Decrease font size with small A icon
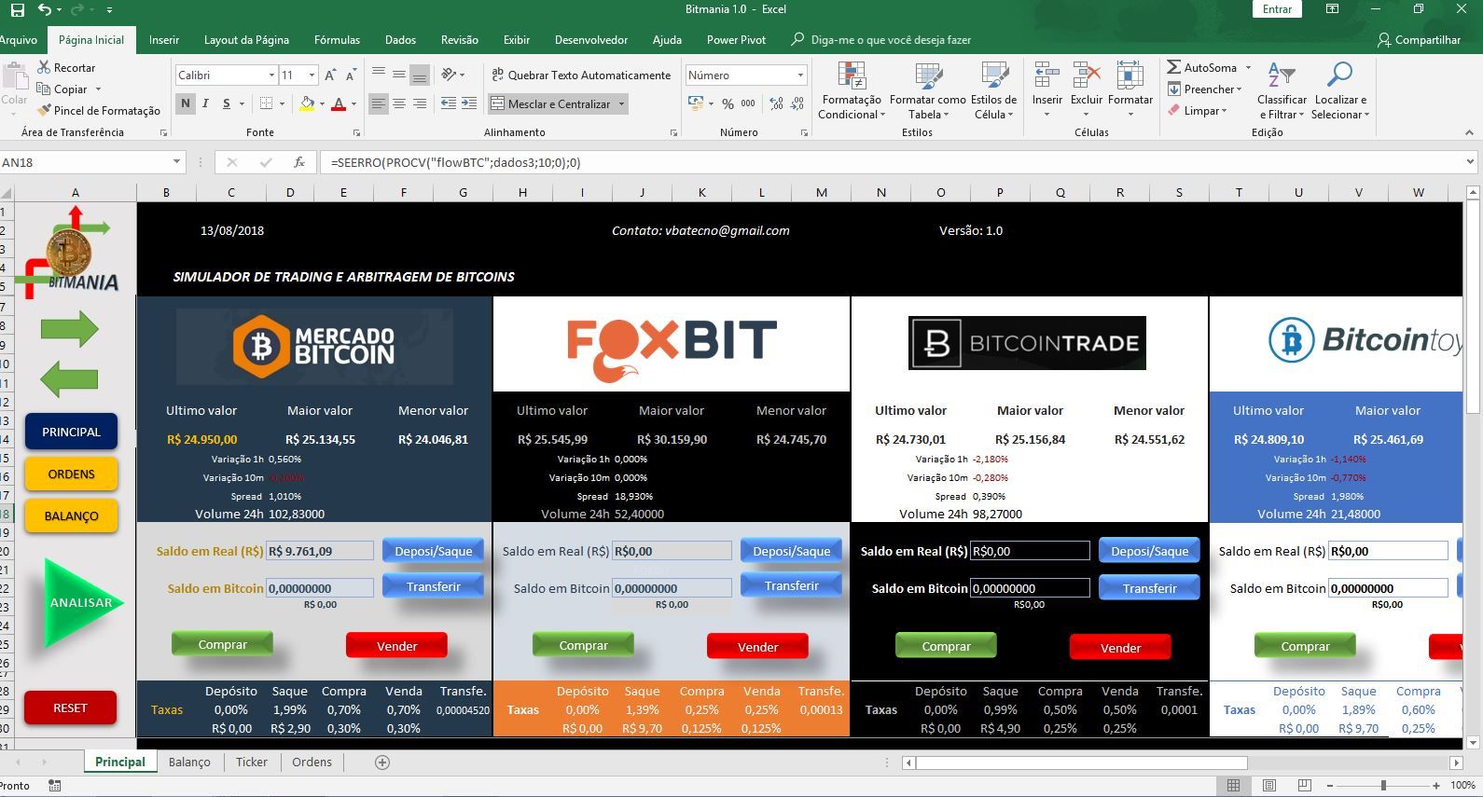 [351, 75]
